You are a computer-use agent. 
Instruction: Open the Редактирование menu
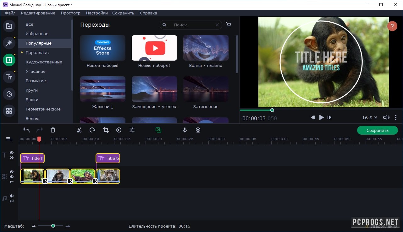[38, 13]
